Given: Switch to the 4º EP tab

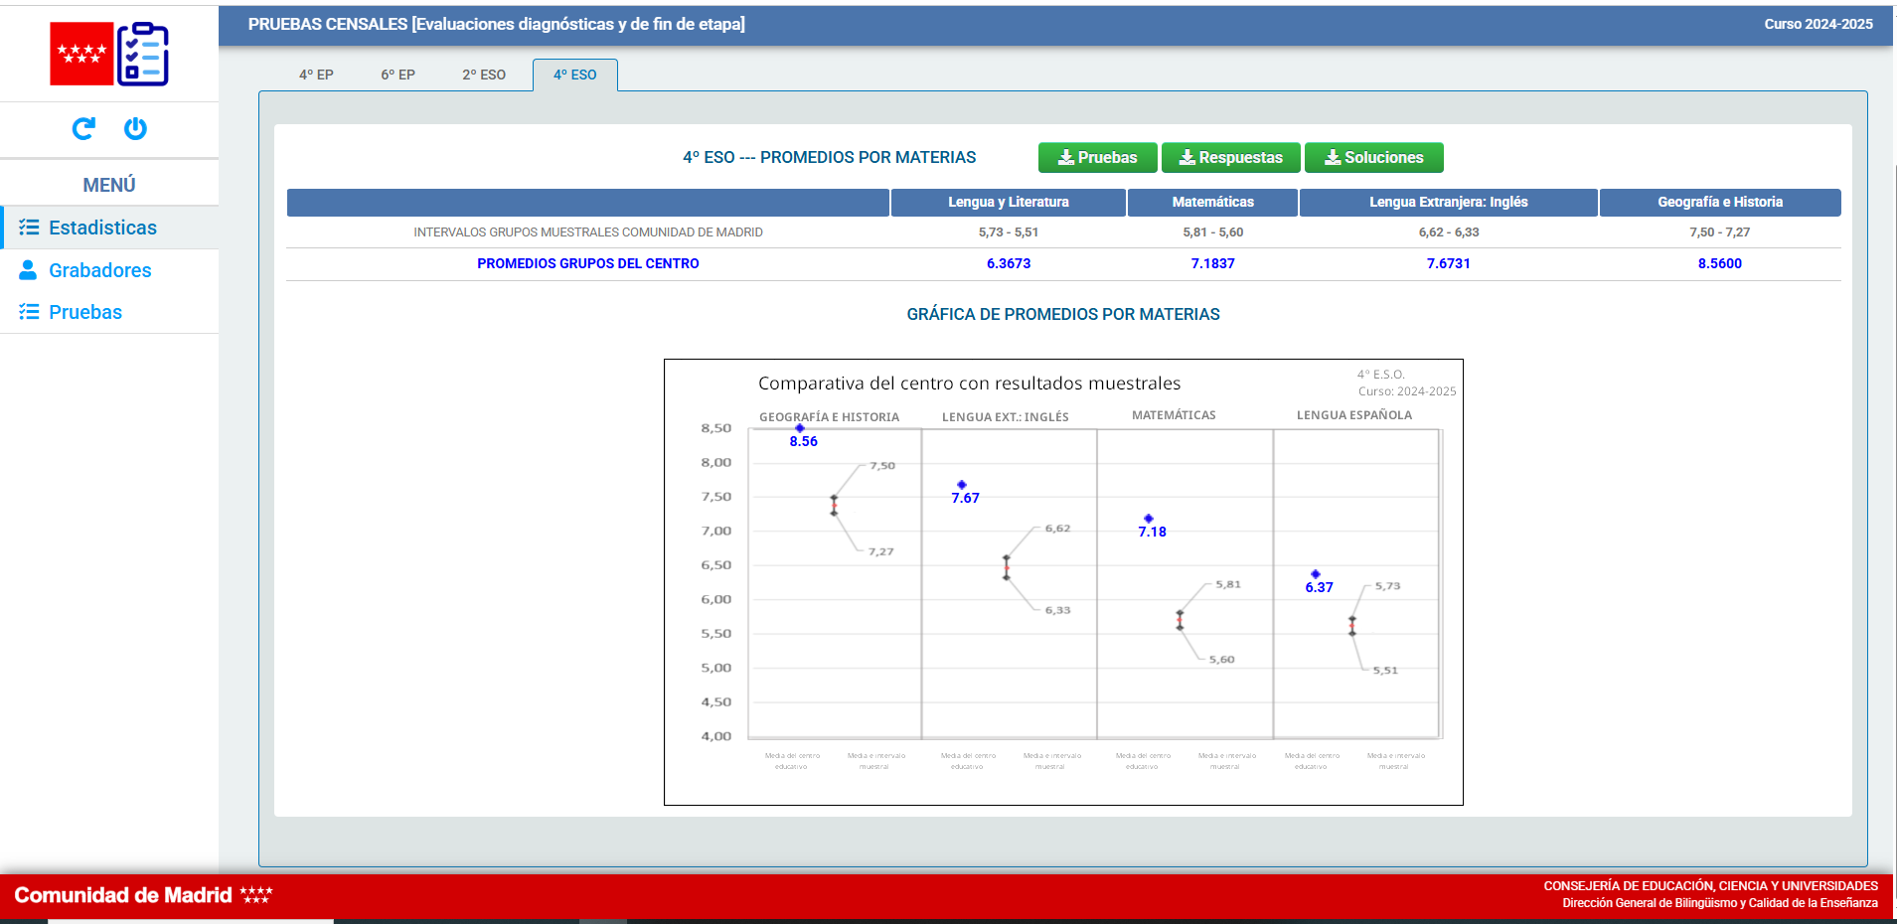Looking at the screenshot, I should [x=316, y=75].
